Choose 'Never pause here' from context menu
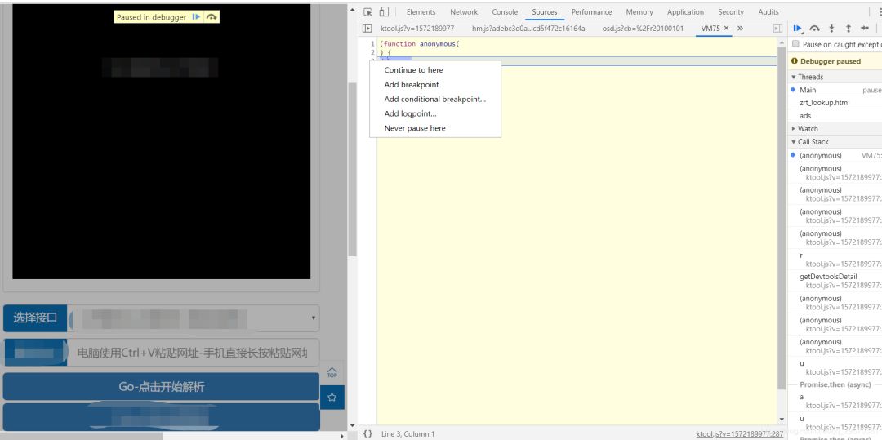This screenshot has height=440, width=882. pyautogui.click(x=415, y=128)
